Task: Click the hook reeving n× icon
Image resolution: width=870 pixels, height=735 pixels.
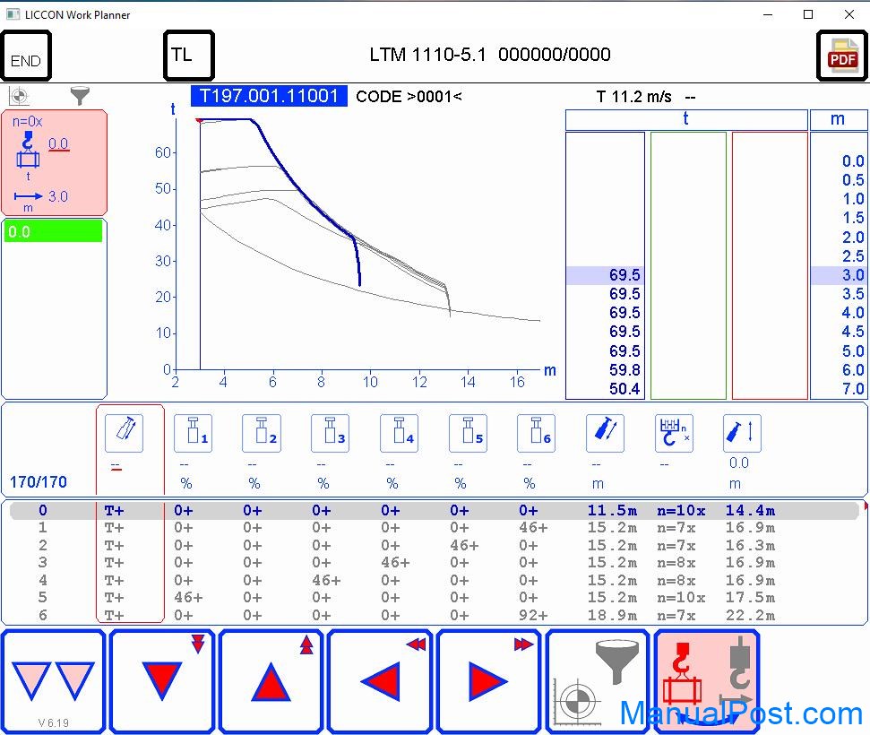Action: (674, 433)
